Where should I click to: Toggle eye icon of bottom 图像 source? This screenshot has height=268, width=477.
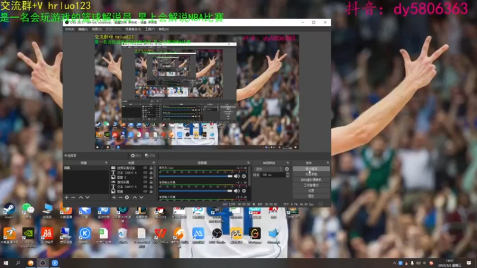click(x=145, y=191)
